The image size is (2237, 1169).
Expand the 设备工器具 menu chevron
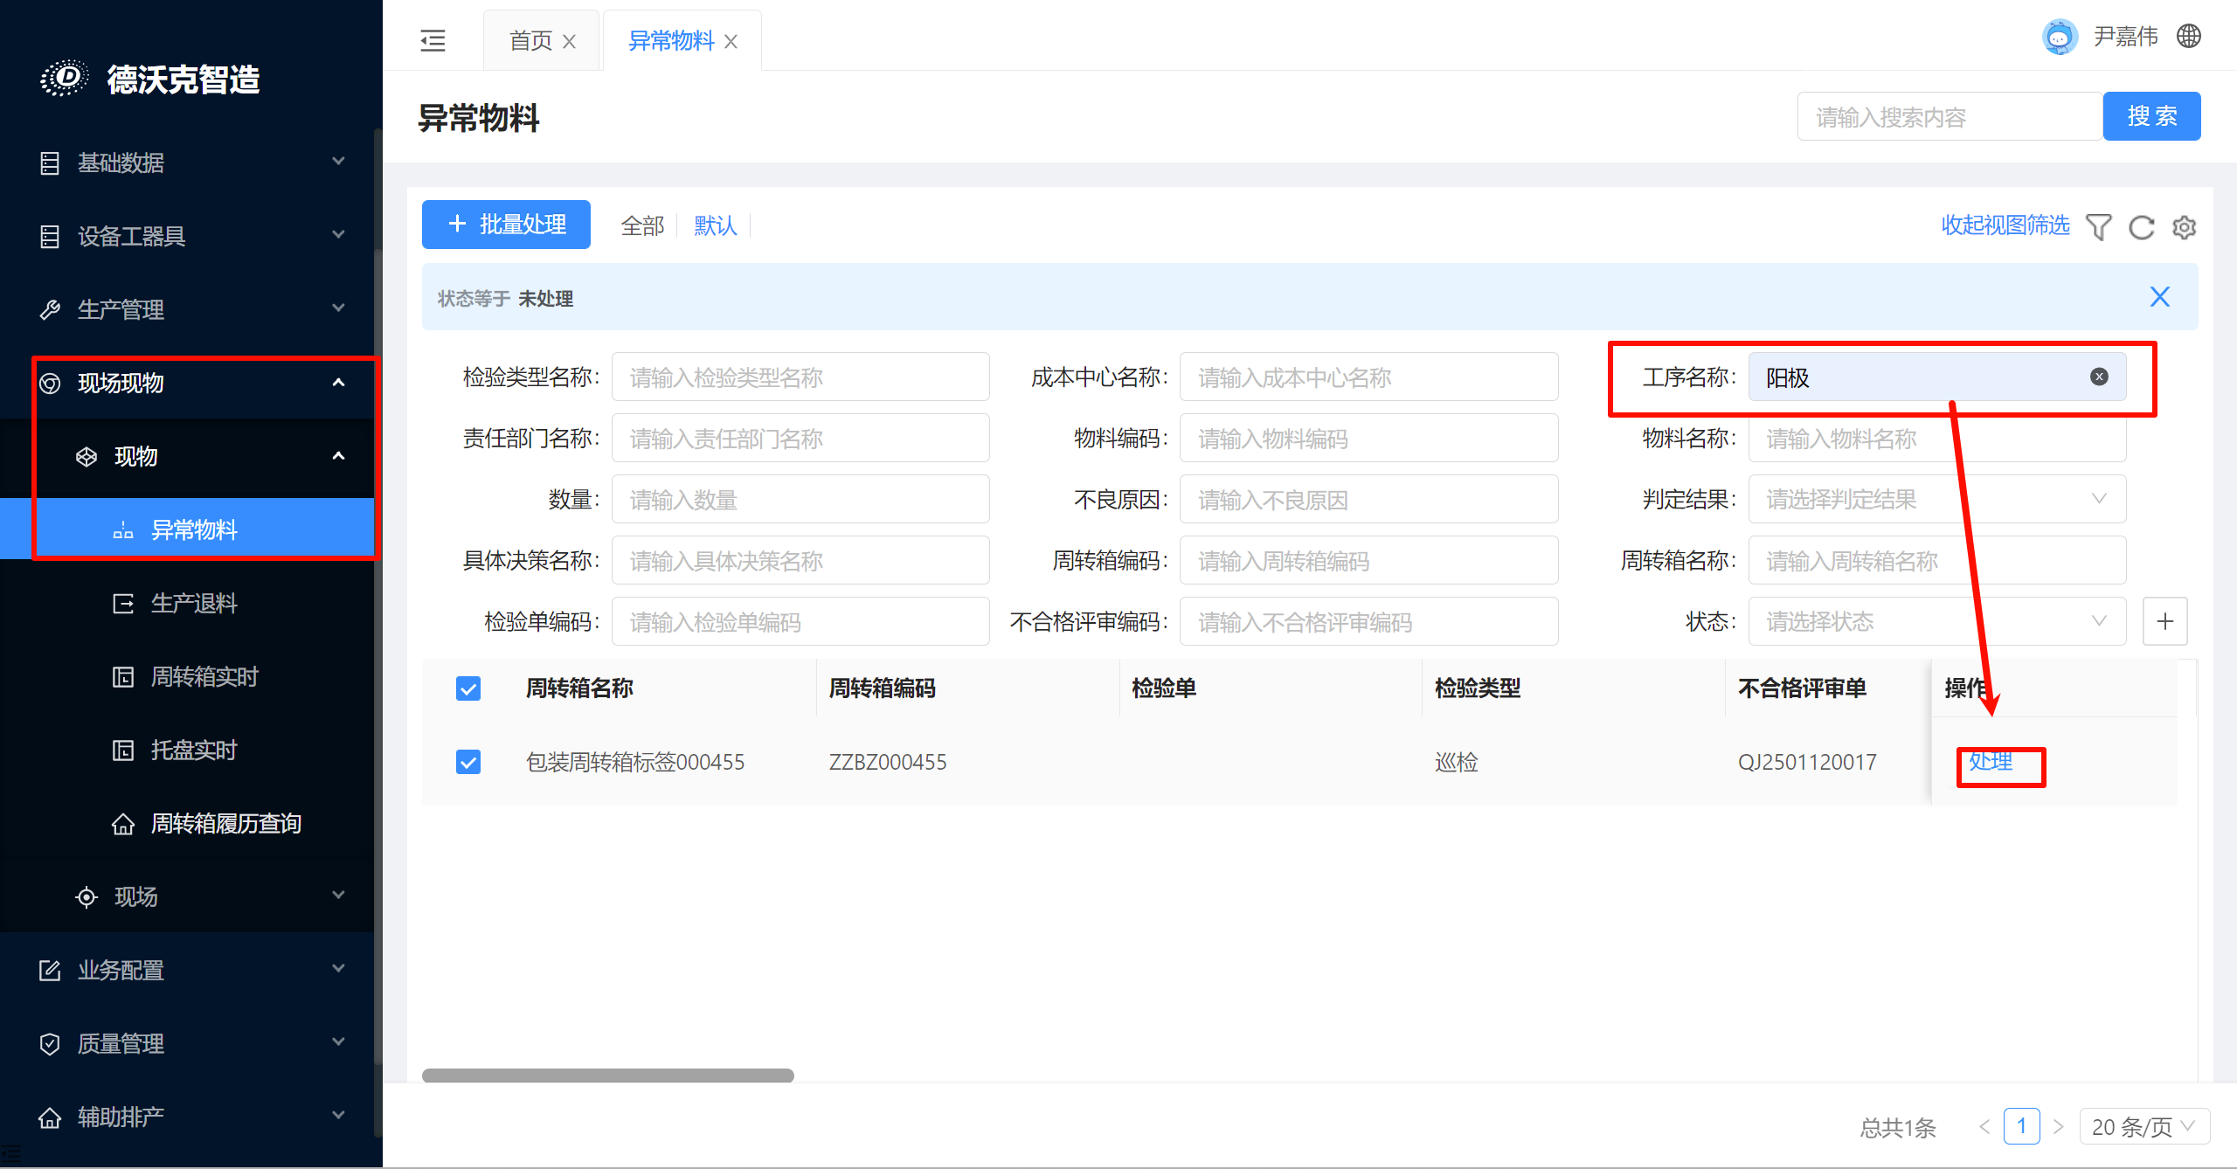338,234
